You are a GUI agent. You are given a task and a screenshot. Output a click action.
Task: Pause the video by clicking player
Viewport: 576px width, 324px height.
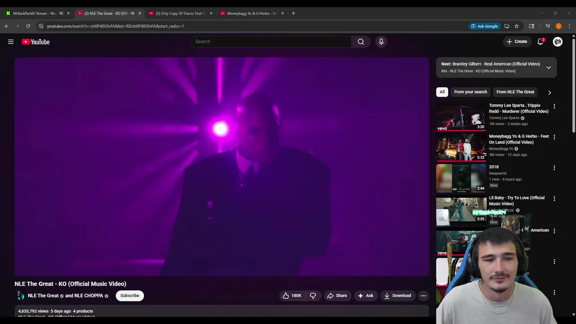[222, 166]
